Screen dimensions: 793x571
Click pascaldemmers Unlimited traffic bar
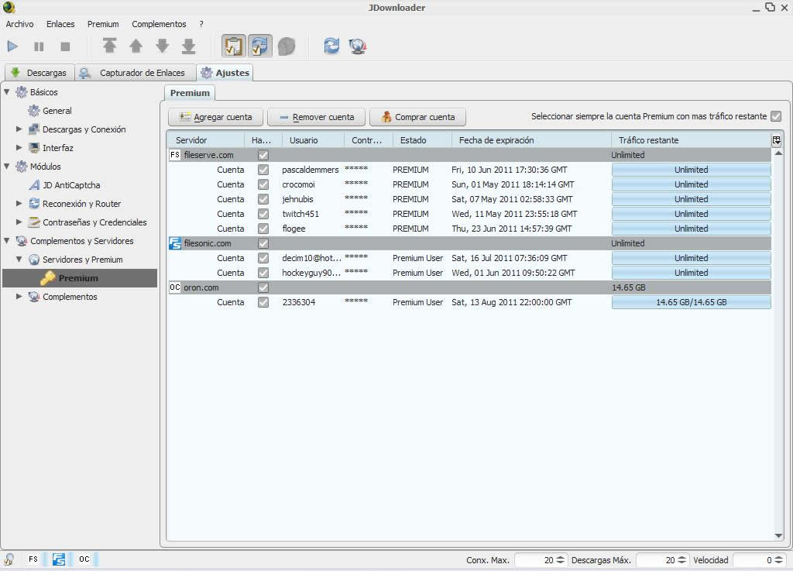click(x=692, y=170)
